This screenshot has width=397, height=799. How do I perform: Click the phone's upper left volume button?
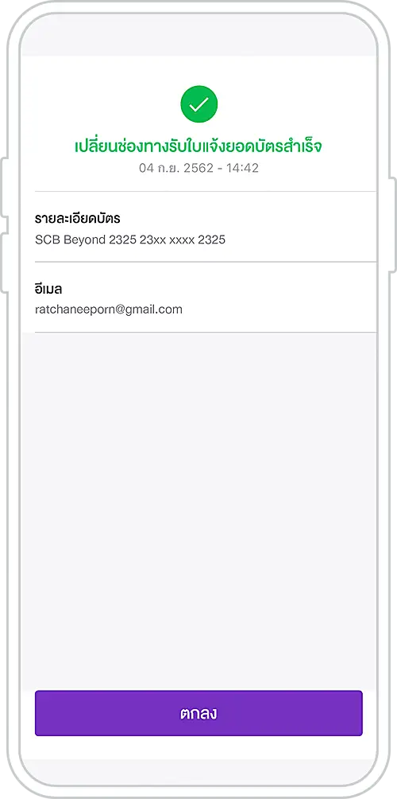[x=4, y=187]
